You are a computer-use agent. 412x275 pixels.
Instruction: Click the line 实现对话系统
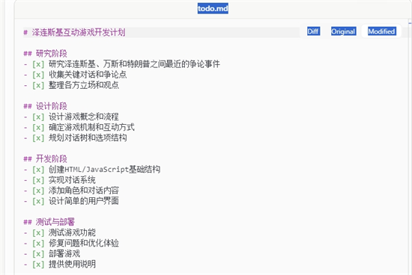coord(72,180)
